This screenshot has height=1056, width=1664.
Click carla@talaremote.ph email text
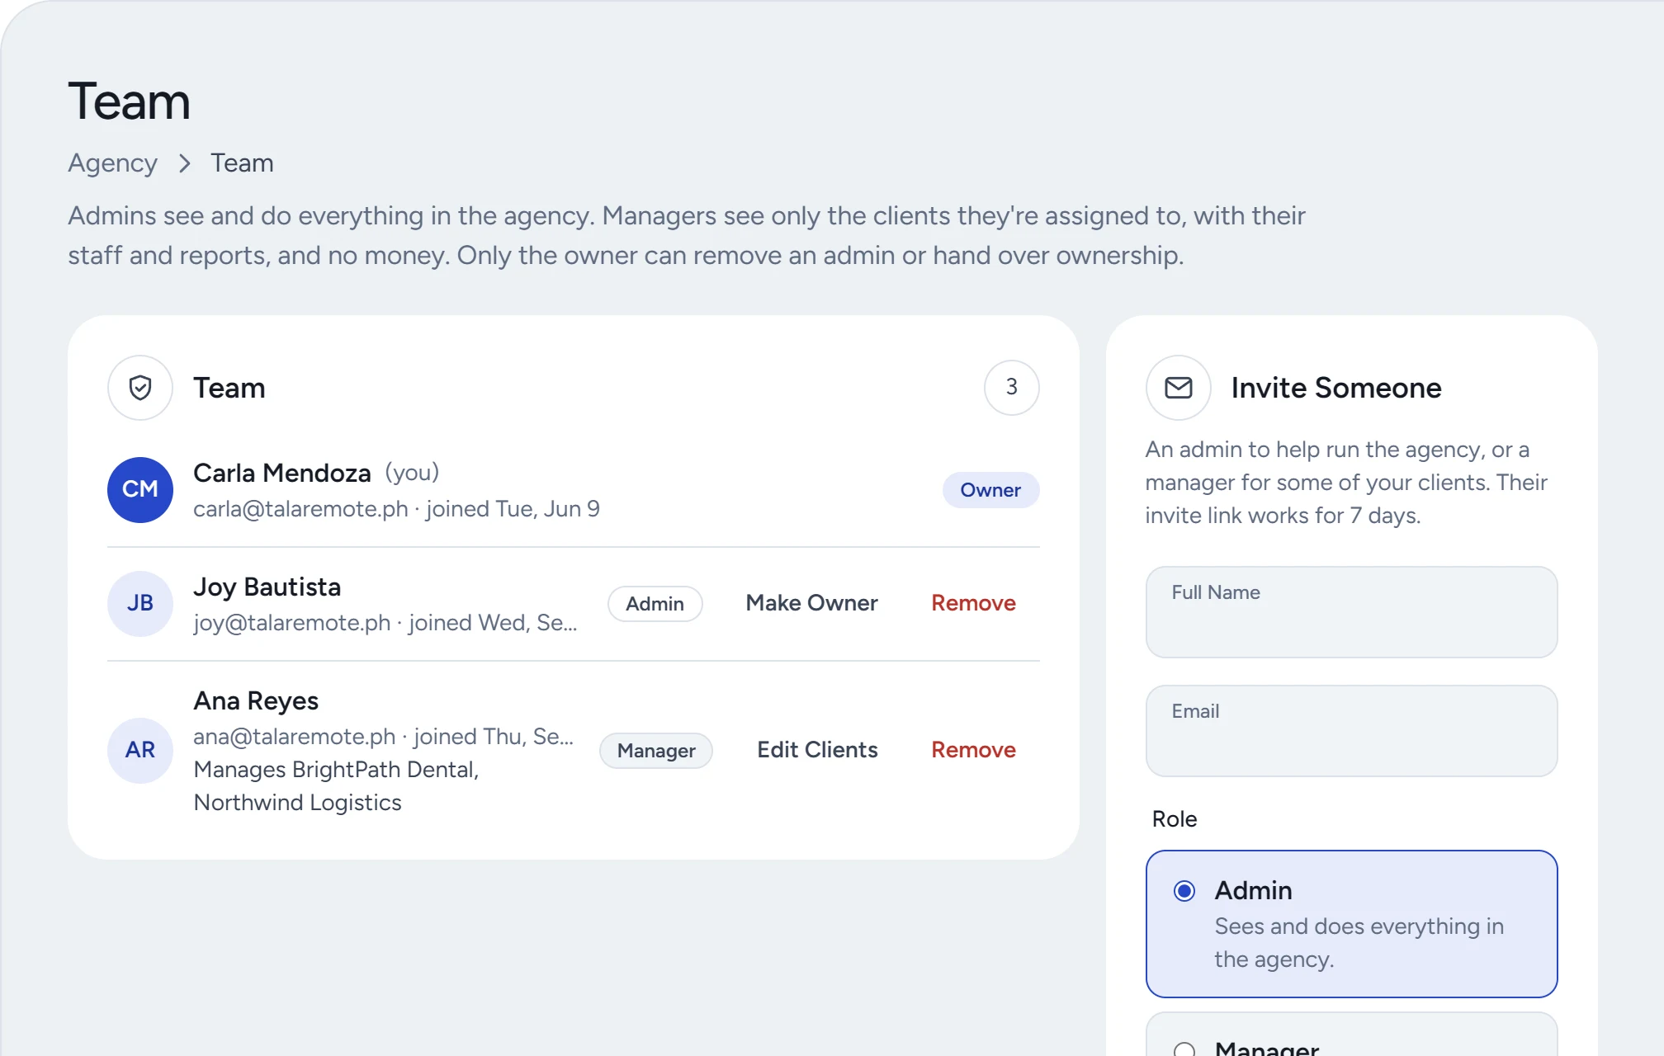300,509
